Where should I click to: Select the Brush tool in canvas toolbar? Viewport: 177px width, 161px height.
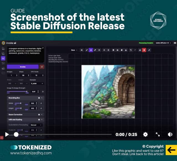click(87, 50)
